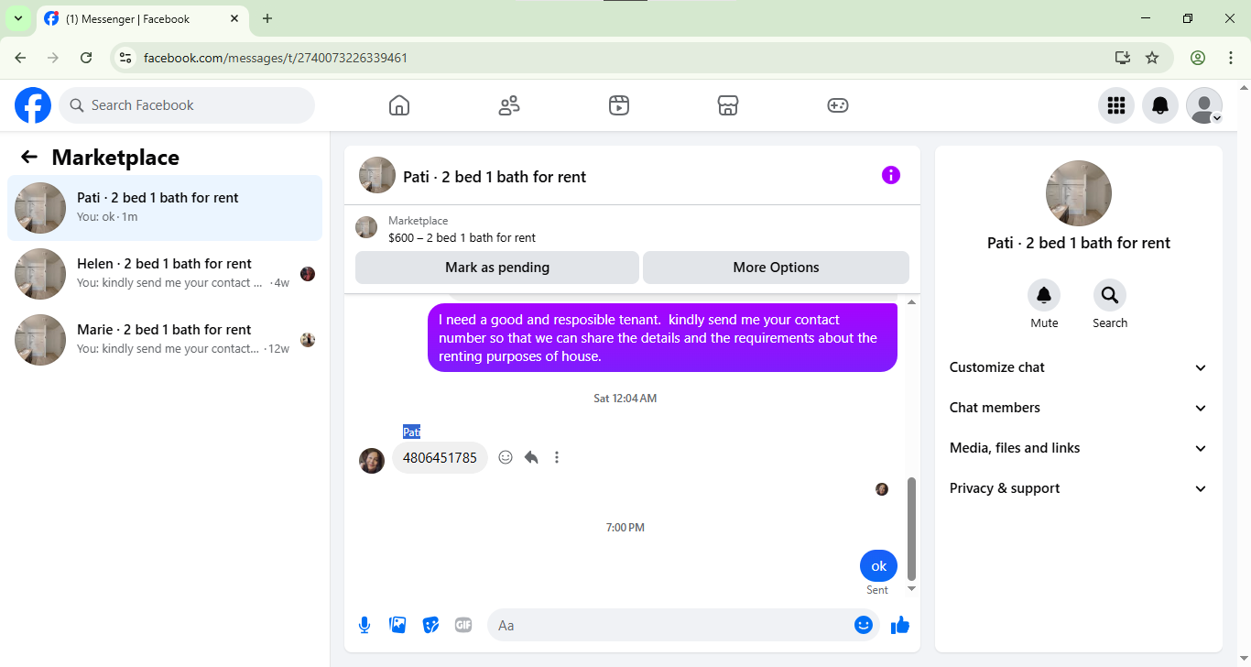Open the Gaming controller icon
Viewport: 1251px width, 667px height.
[838, 105]
